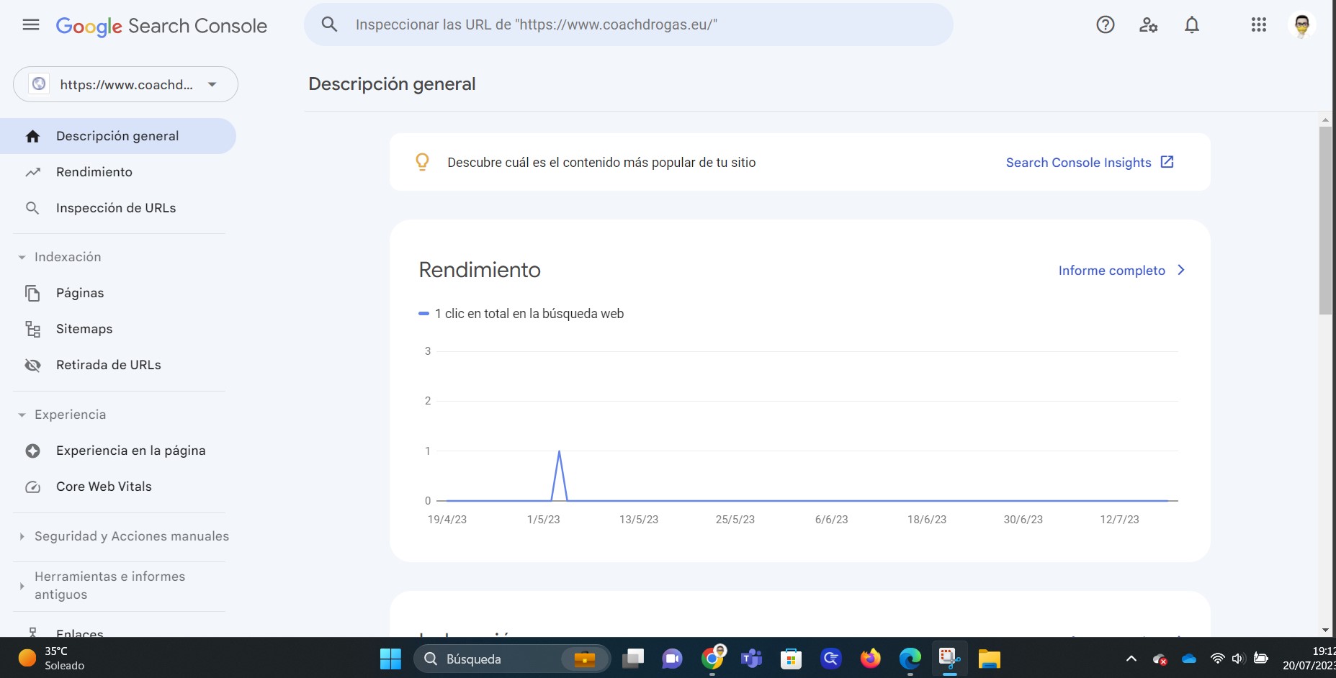Image resolution: width=1336 pixels, height=678 pixels.
Task: Open Microsoft Edge from the taskbar
Action: (910, 659)
